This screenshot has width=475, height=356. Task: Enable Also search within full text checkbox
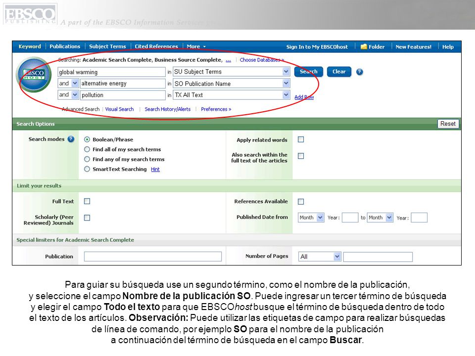(x=301, y=156)
